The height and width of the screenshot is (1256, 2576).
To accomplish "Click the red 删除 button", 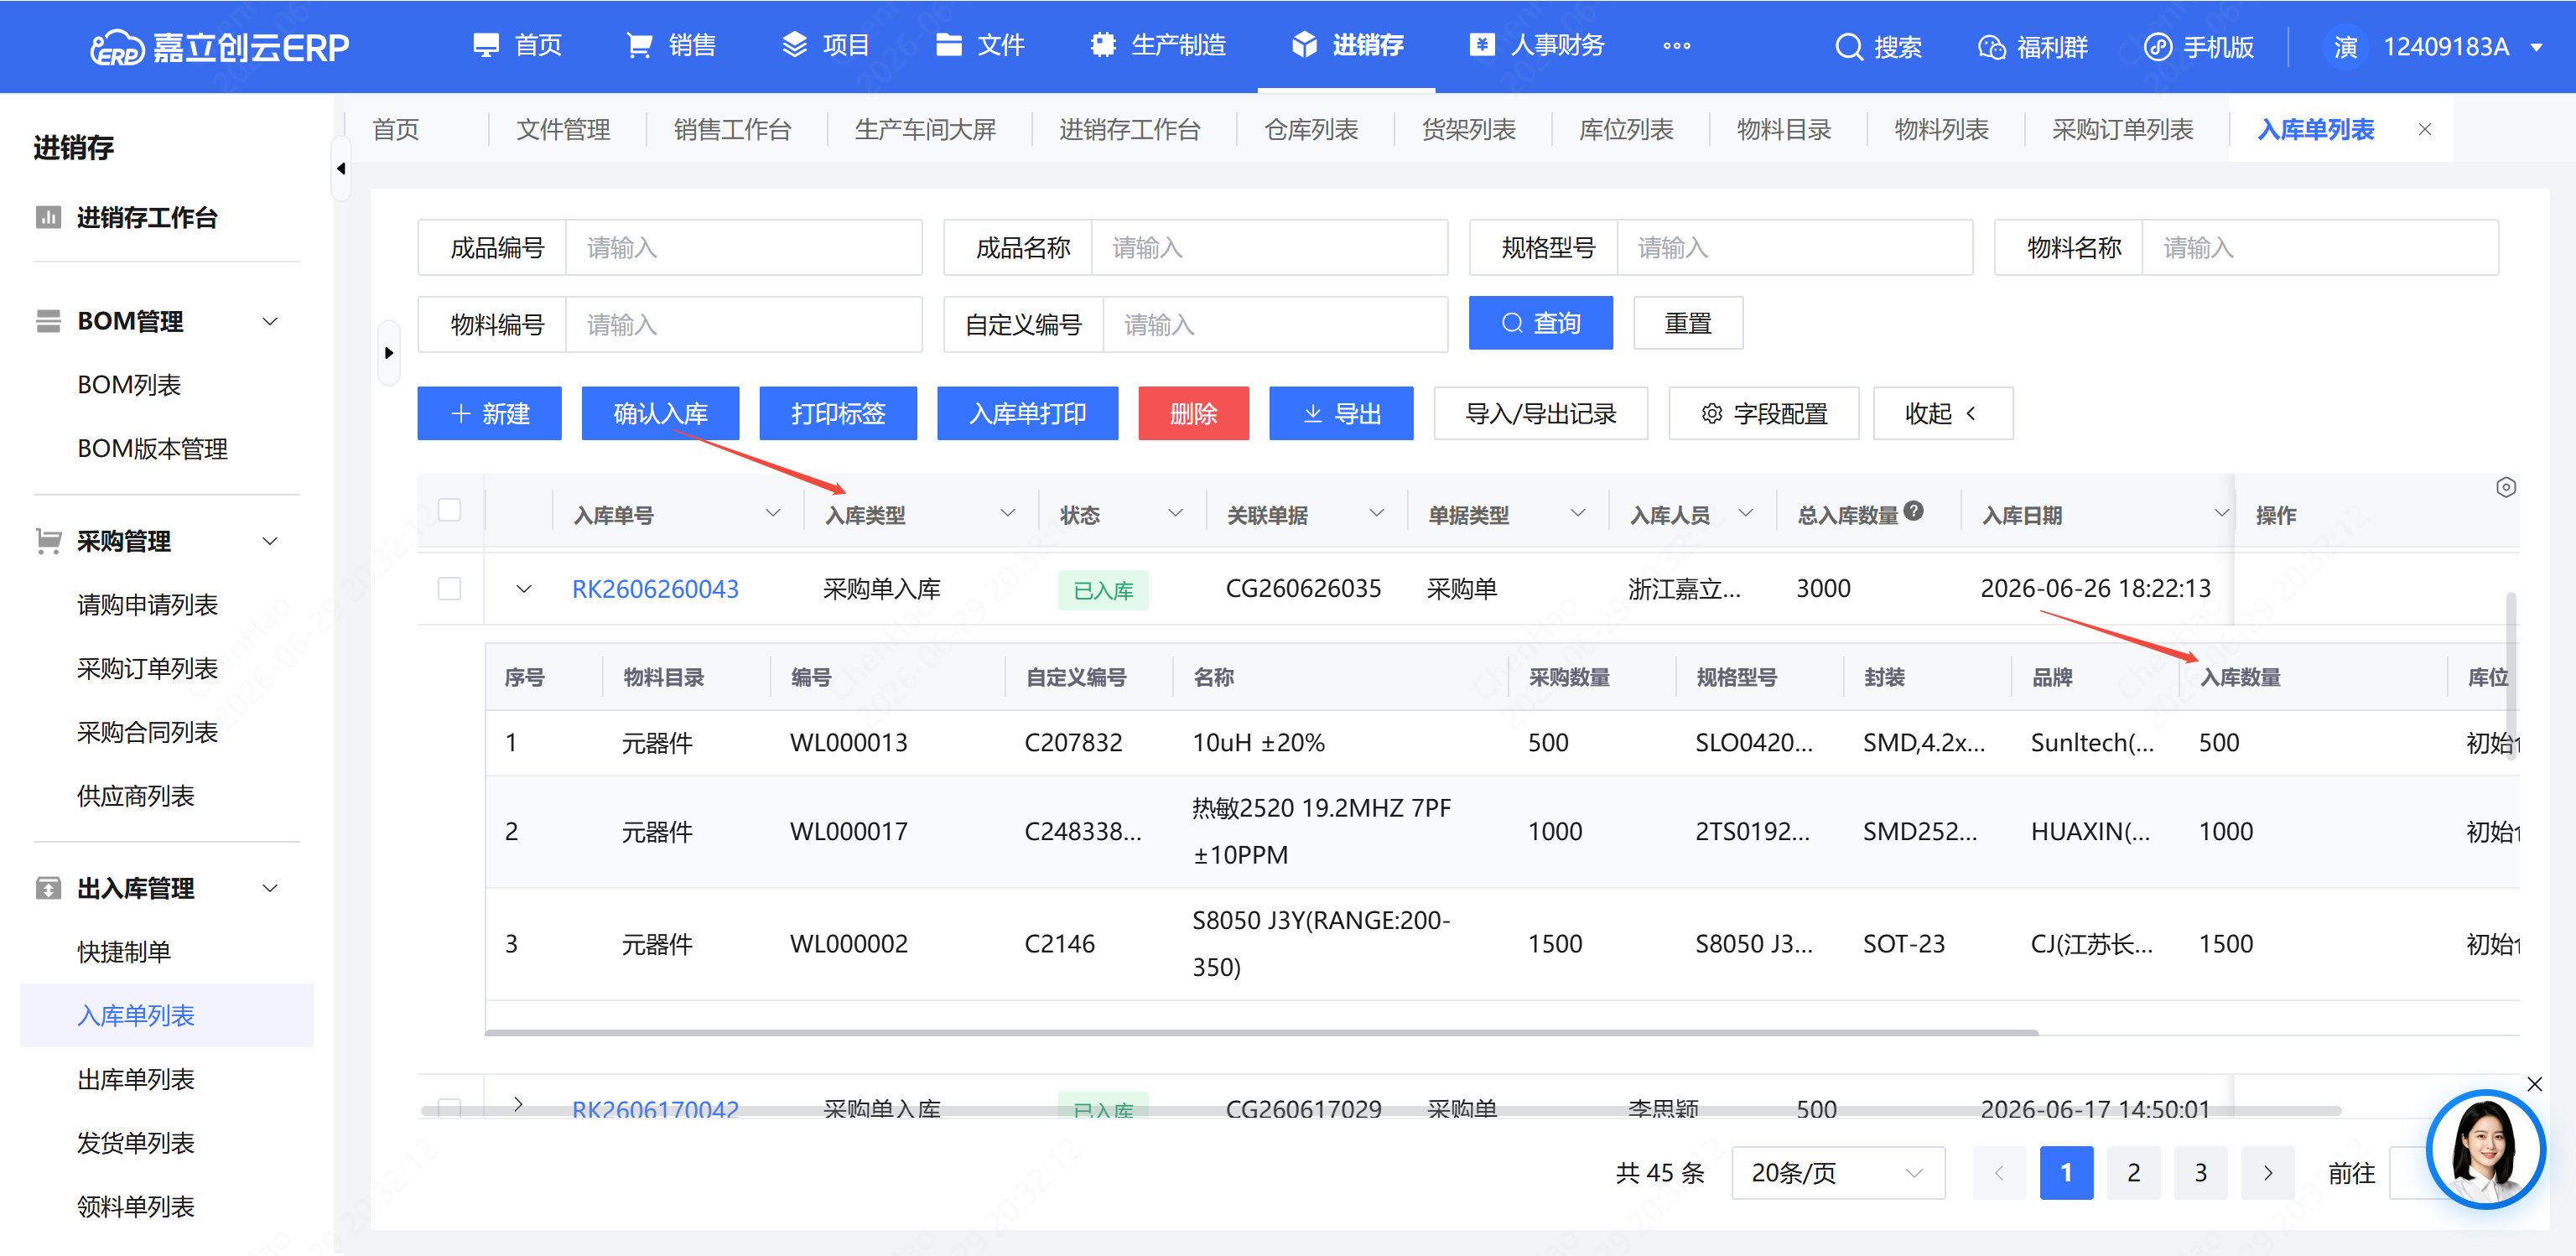I will tap(1193, 413).
